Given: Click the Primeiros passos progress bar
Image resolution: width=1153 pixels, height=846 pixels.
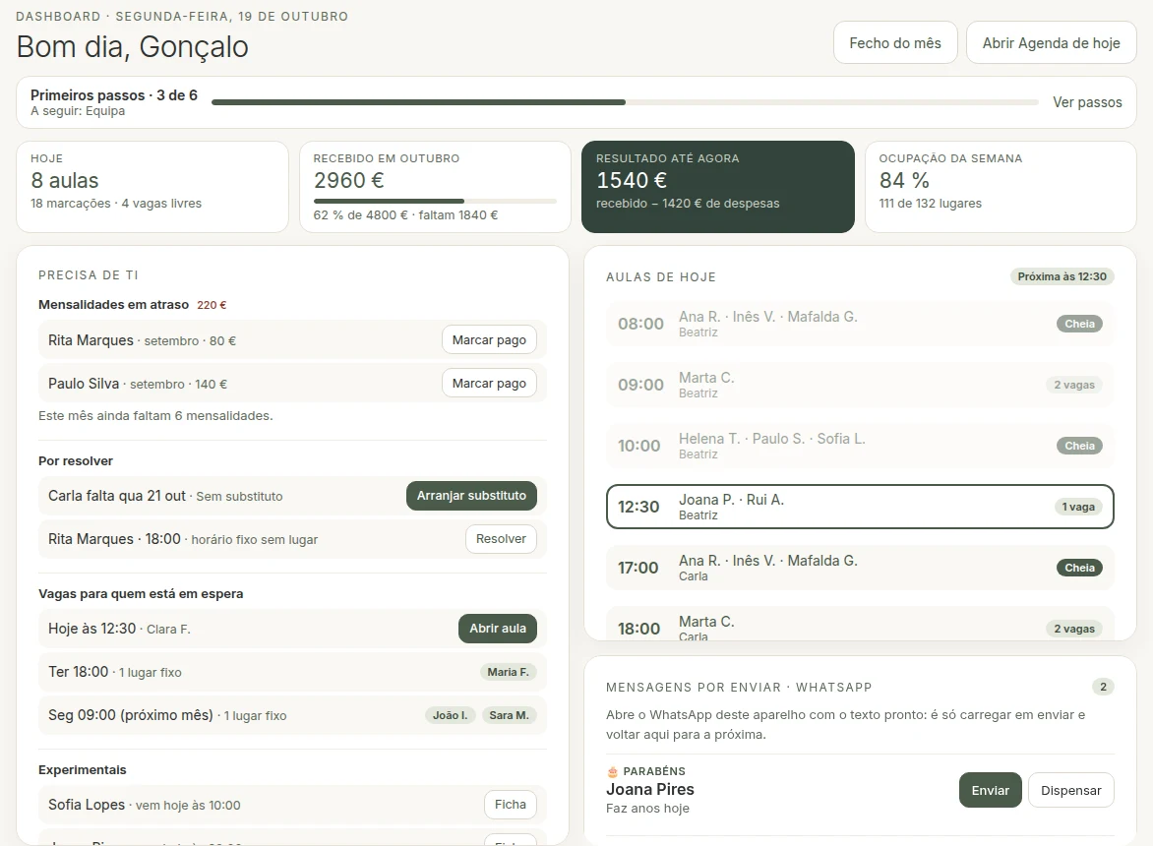Looking at the screenshot, I should [625, 102].
